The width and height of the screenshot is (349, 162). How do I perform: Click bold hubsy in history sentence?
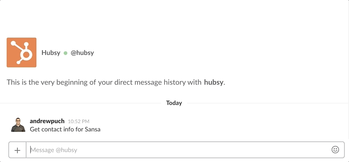214,82
